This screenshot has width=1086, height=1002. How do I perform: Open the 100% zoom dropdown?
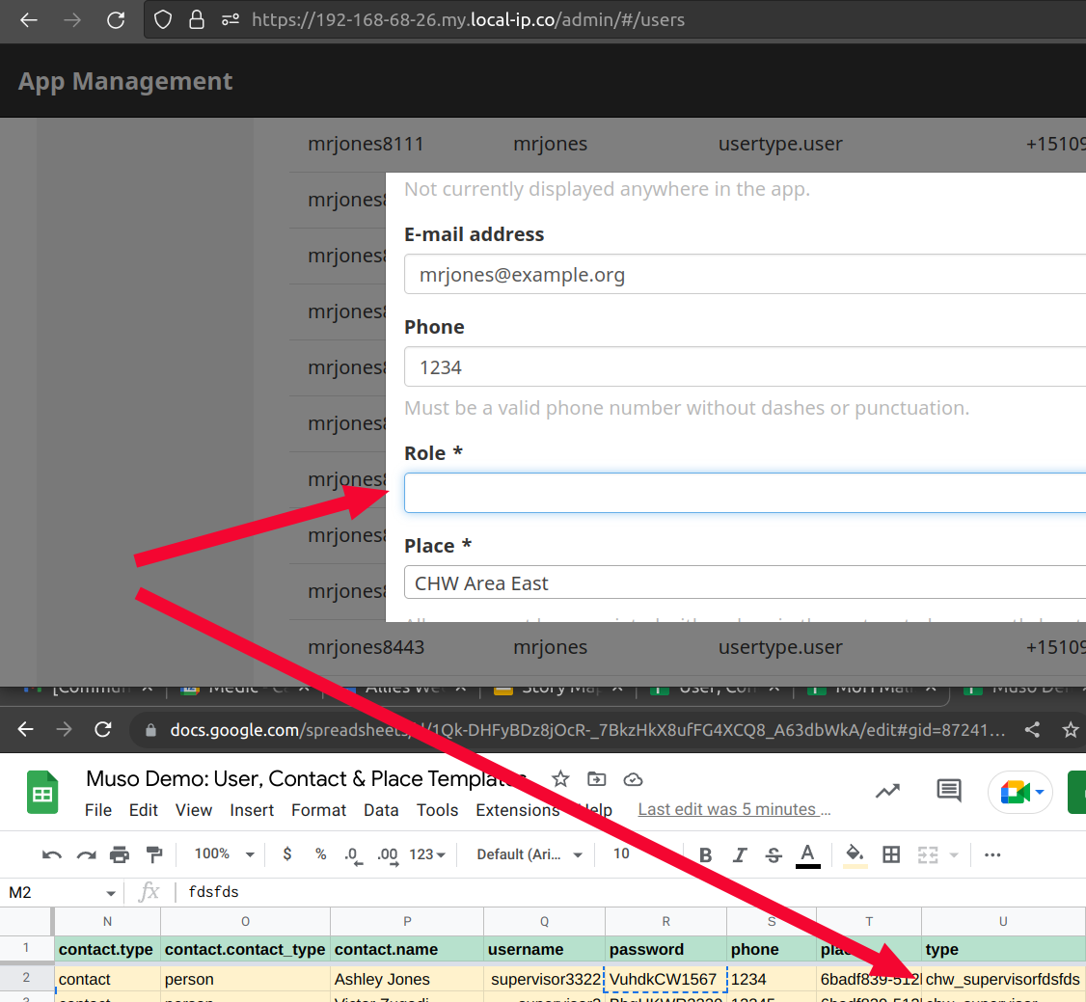(224, 854)
